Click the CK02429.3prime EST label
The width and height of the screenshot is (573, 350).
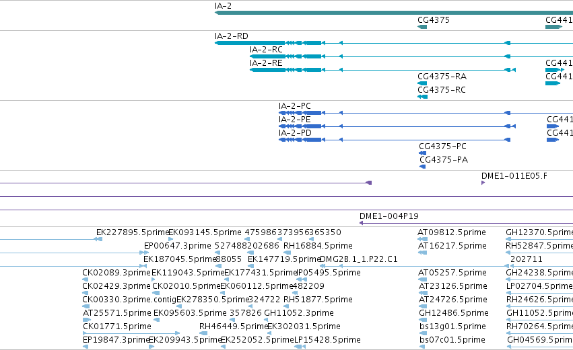coord(116,287)
